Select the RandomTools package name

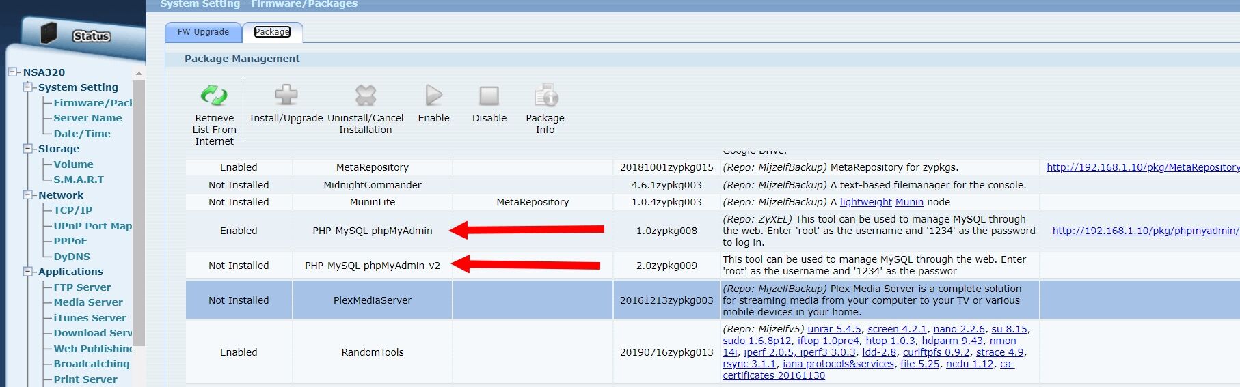point(373,352)
